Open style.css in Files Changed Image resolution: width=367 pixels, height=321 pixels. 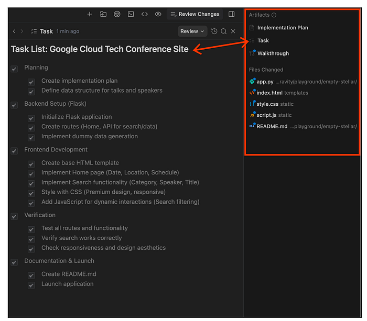(271, 104)
